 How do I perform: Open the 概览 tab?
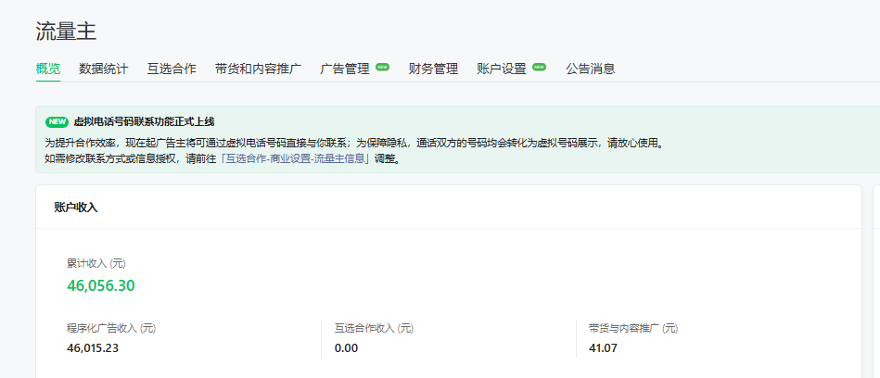click(x=48, y=69)
